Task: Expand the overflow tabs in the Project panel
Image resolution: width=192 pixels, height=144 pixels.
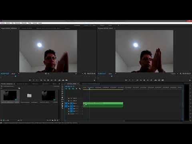Action: pos(60,84)
